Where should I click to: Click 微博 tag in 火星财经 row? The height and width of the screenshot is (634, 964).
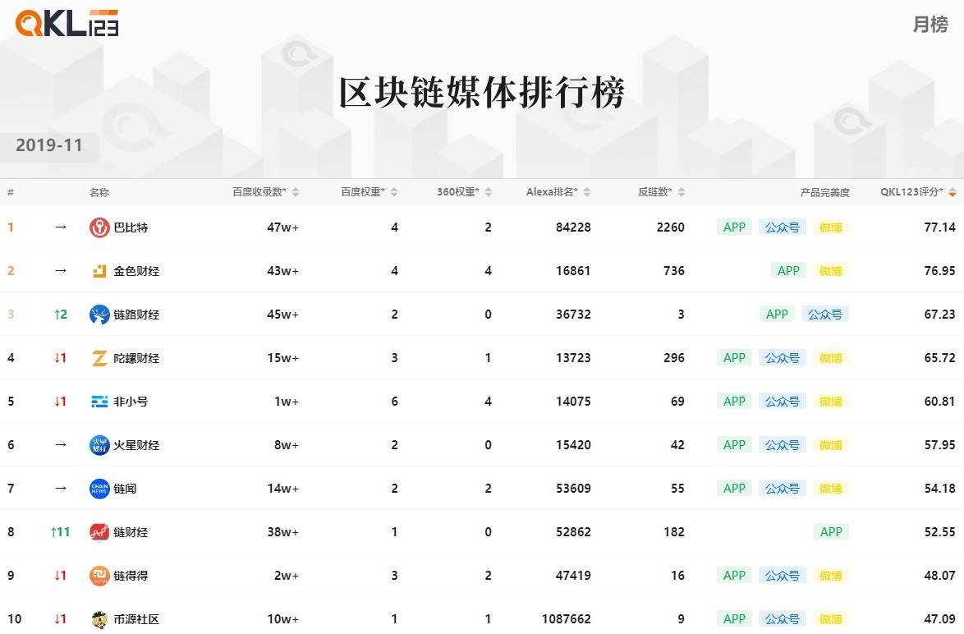tap(831, 445)
